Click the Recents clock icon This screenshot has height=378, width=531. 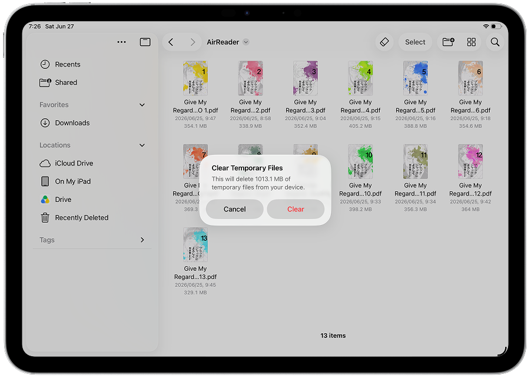click(45, 64)
